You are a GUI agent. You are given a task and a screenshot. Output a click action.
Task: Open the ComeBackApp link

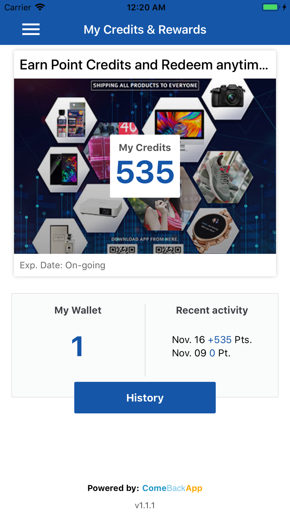pyautogui.click(x=172, y=488)
